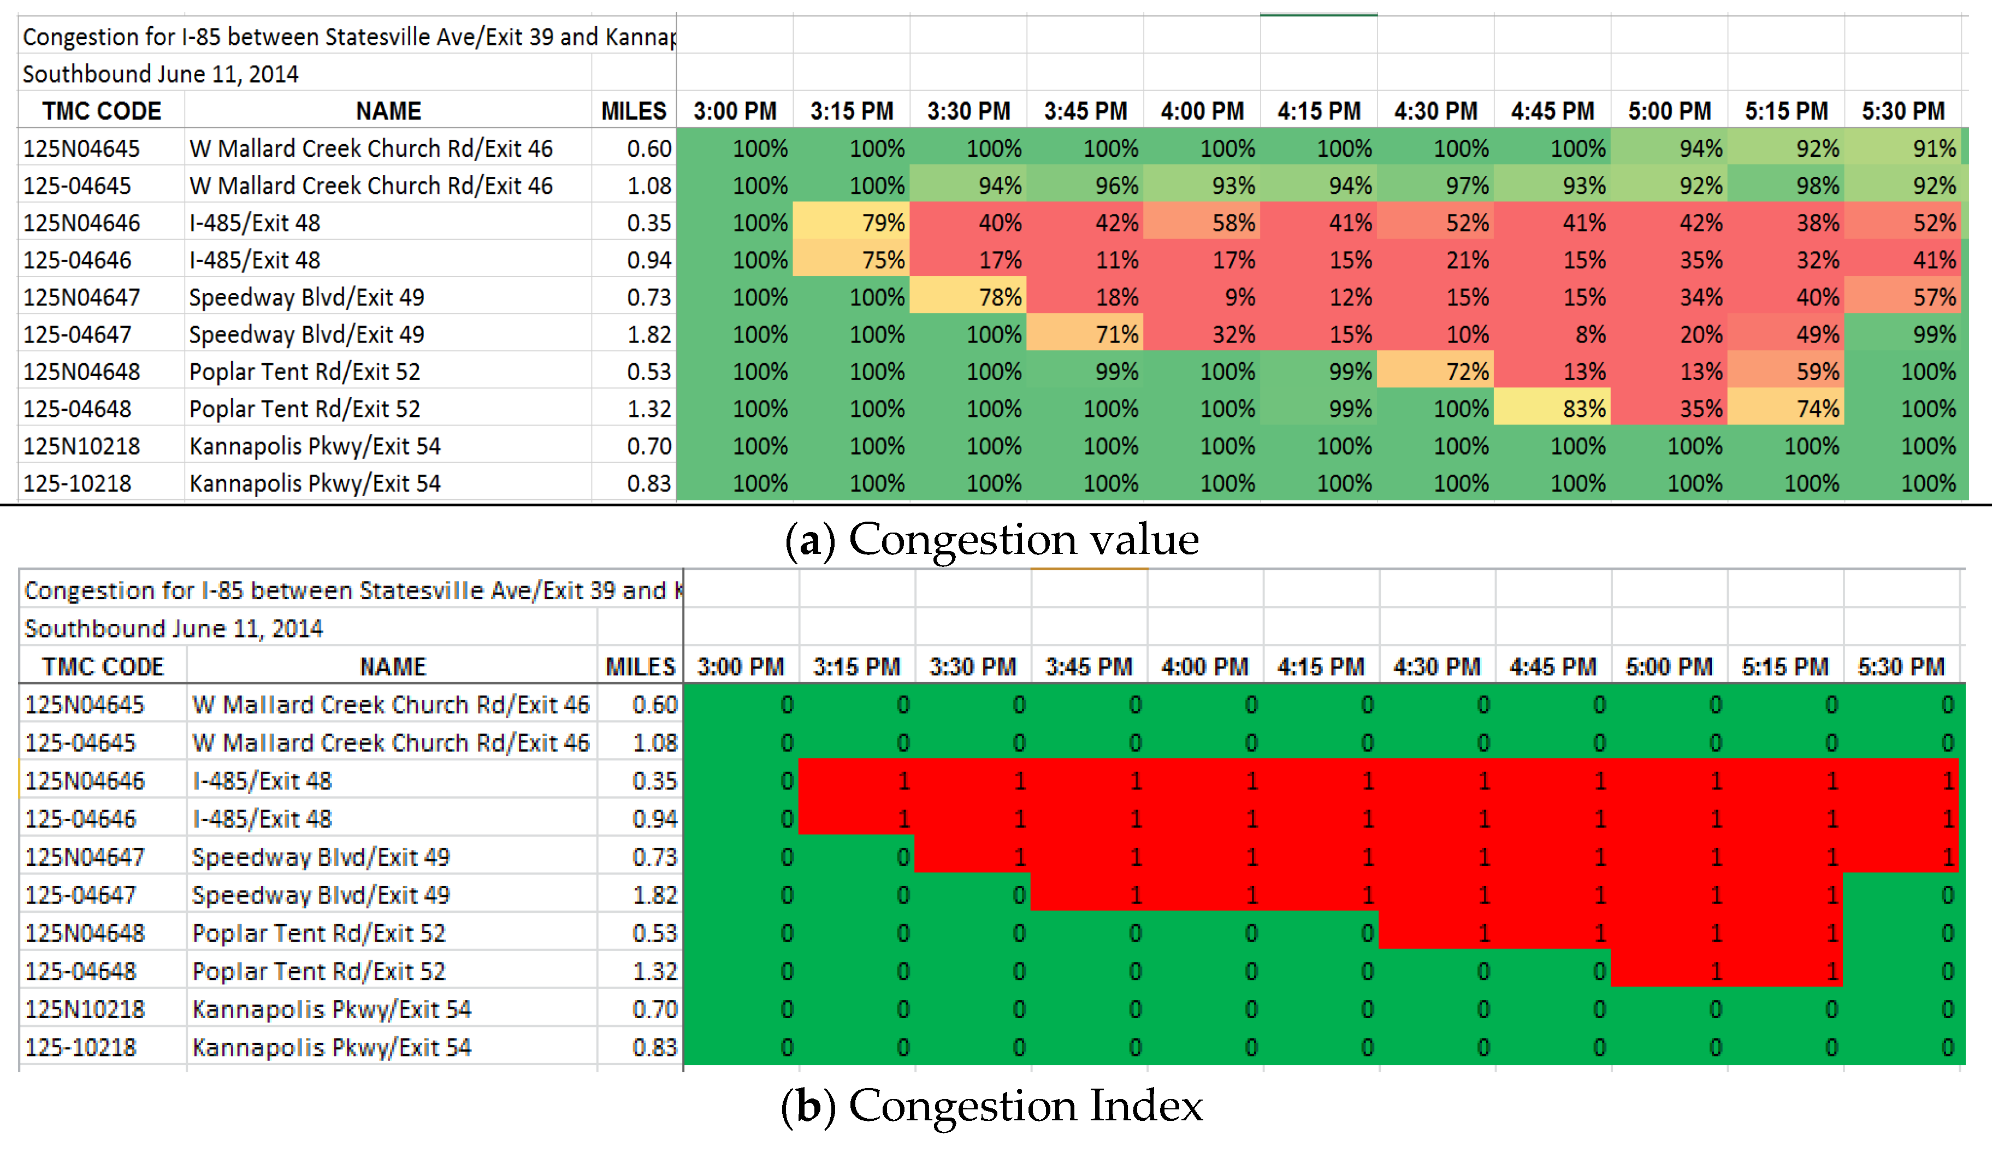The image size is (2016, 1158).
Task: Select the 125N10218 code in the upper table
Action: pyautogui.click(x=82, y=446)
